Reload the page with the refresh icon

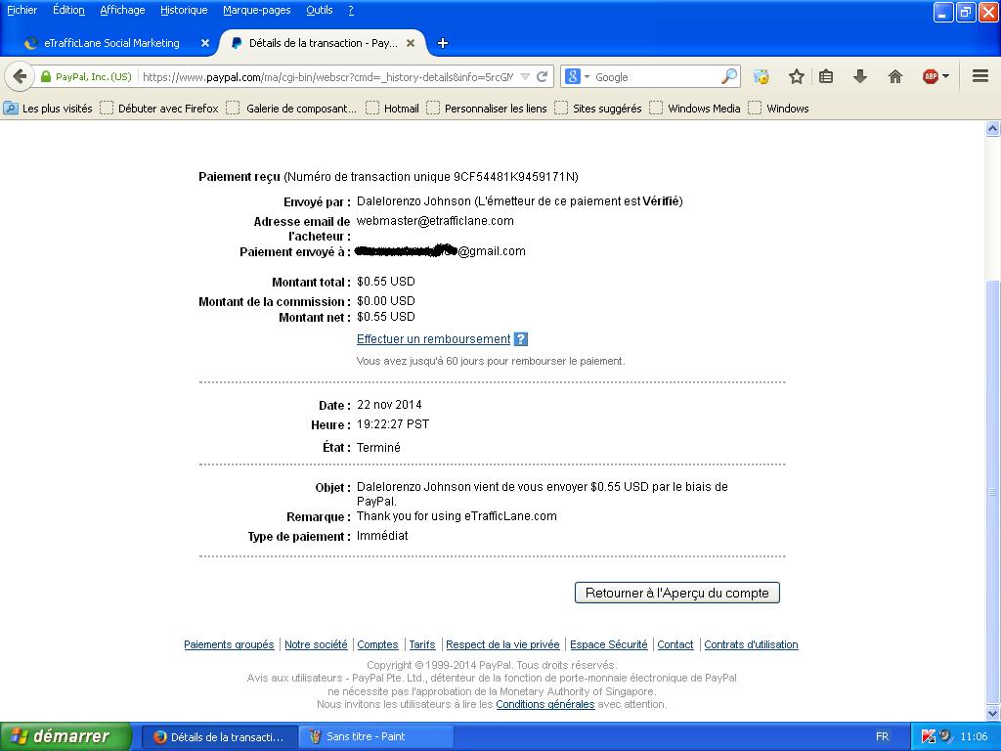coord(542,76)
